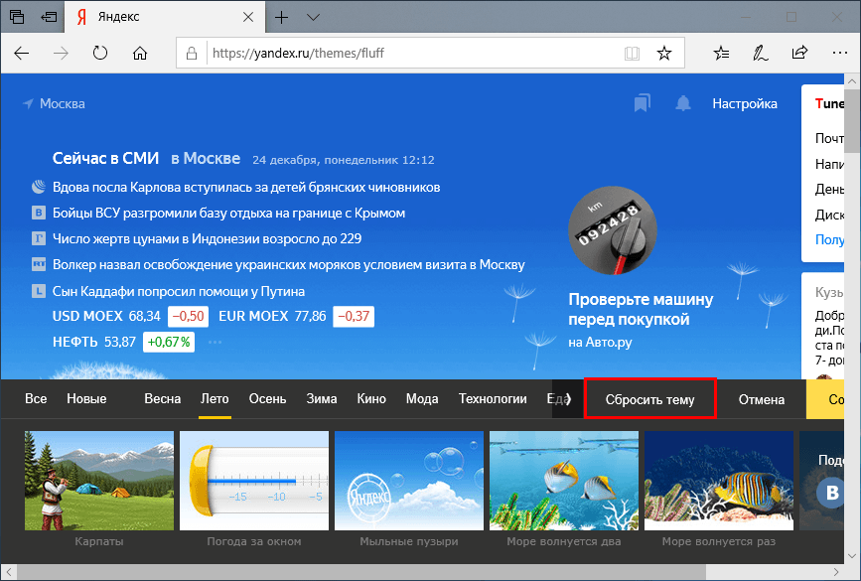Screen dimensions: 861x581
Task: Open 'Сейчас в СМИ' news heading
Action: (x=105, y=159)
